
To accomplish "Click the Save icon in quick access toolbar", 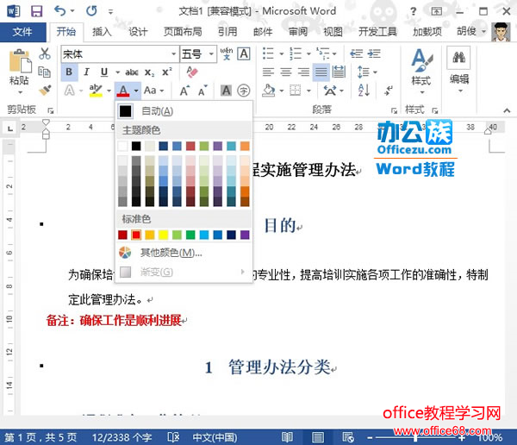I will coord(36,11).
